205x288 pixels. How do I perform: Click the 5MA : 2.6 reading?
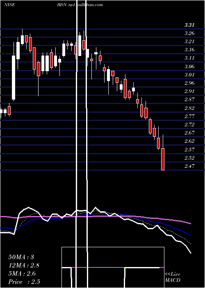pyautogui.click(x=22, y=274)
